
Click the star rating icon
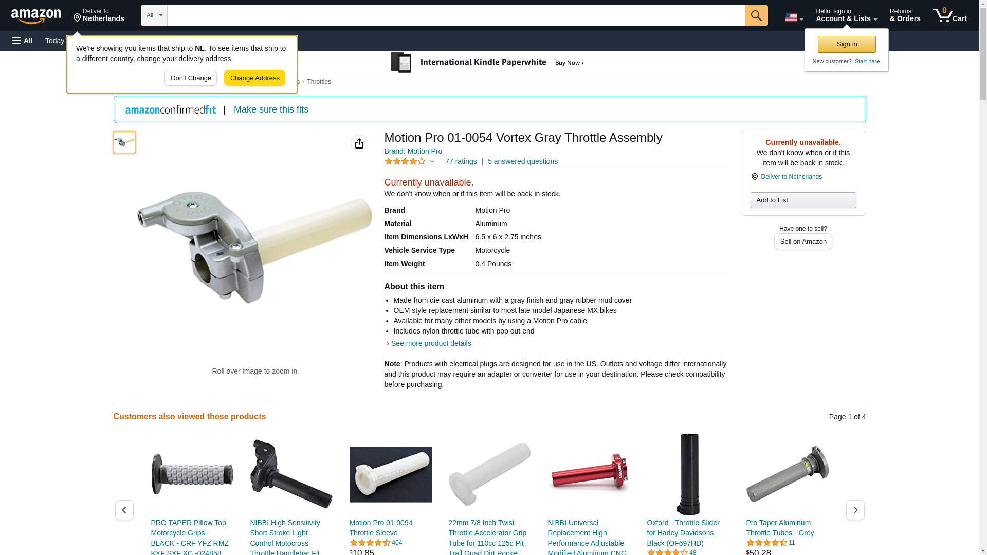pyautogui.click(x=405, y=161)
